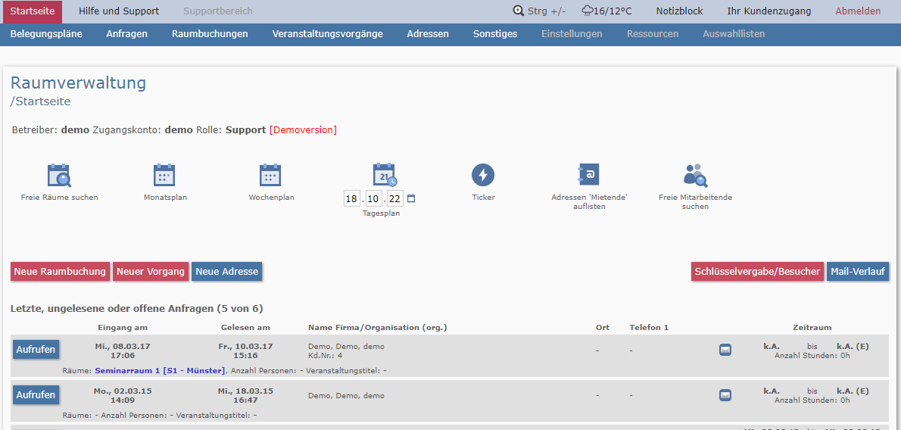The height and width of the screenshot is (430, 901).
Task: Click the Tagesplan calendar clock icon
Action: [385, 175]
